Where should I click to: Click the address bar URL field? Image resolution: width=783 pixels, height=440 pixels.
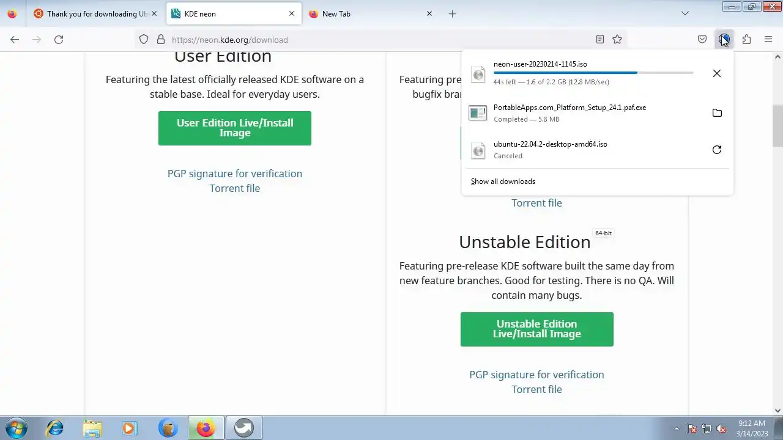pyautogui.click(x=379, y=40)
